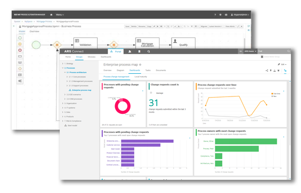Select the Average radio button
The height and width of the screenshot is (193, 301).
pos(151,93)
